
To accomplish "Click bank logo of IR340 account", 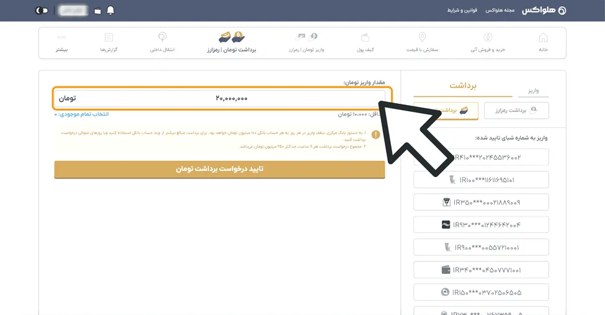I will point(446,270).
